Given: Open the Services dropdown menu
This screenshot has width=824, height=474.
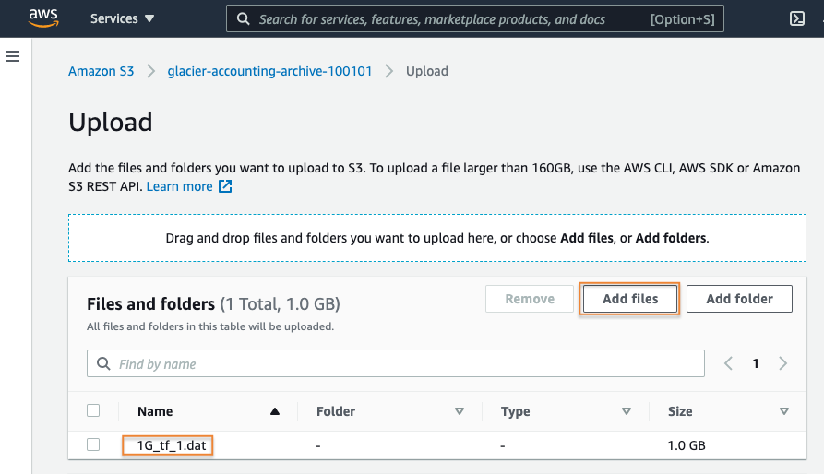Looking at the screenshot, I should pos(122,18).
